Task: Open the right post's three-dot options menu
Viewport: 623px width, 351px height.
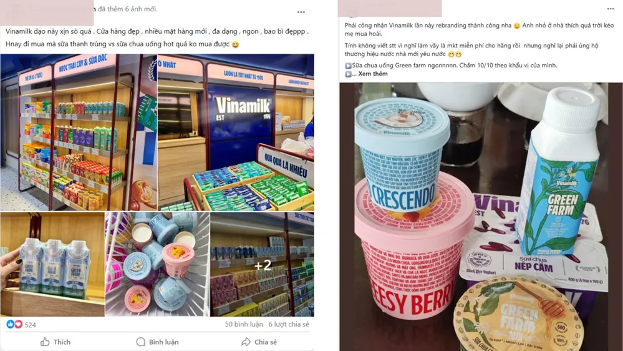Action: (x=611, y=9)
